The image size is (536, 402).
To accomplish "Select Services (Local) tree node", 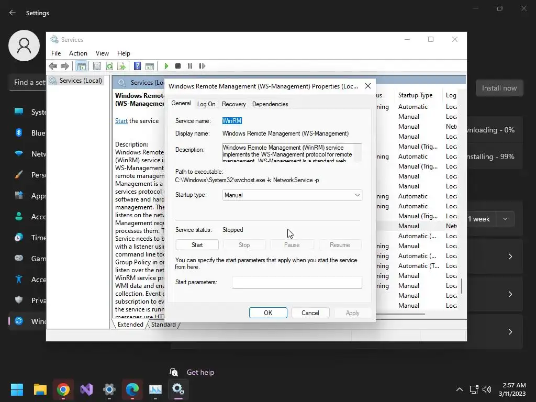I will (x=81, y=81).
